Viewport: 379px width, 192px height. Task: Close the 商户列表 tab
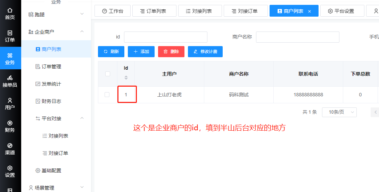point(310,11)
